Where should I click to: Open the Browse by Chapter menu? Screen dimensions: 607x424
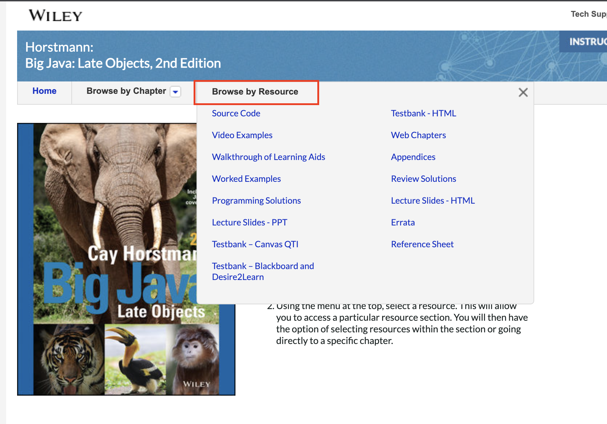pyautogui.click(x=126, y=91)
